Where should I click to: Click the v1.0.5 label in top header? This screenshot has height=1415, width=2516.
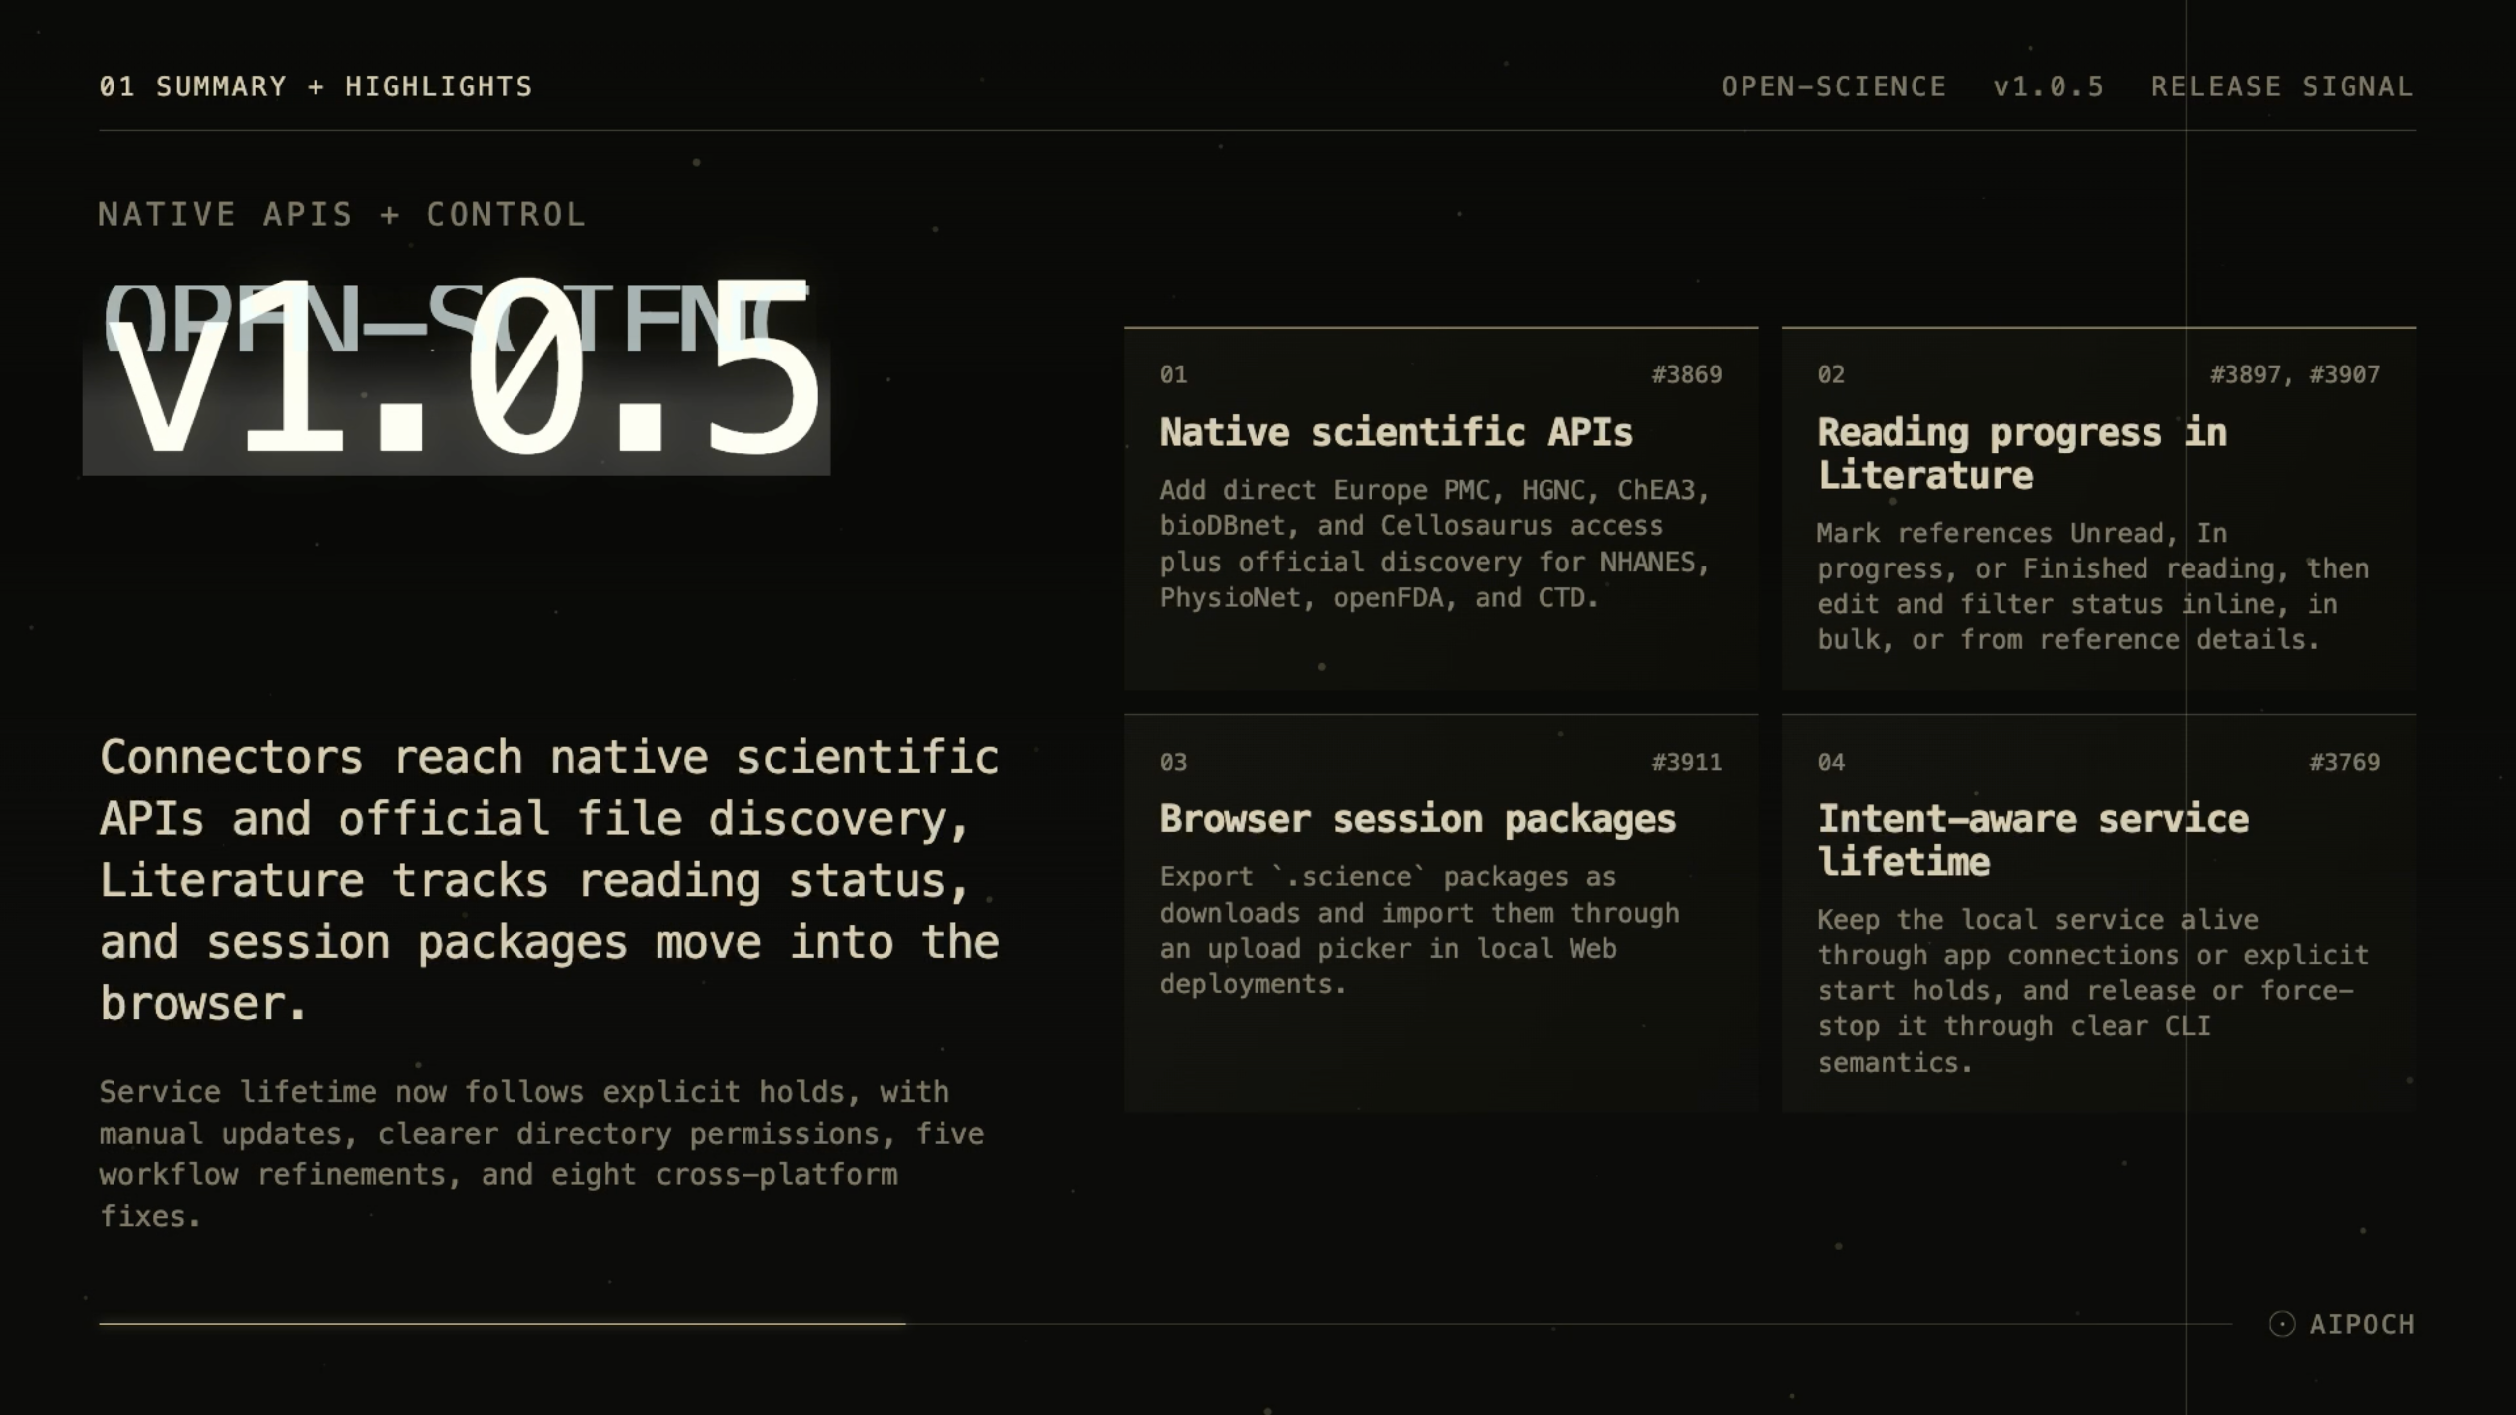coord(2048,86)
